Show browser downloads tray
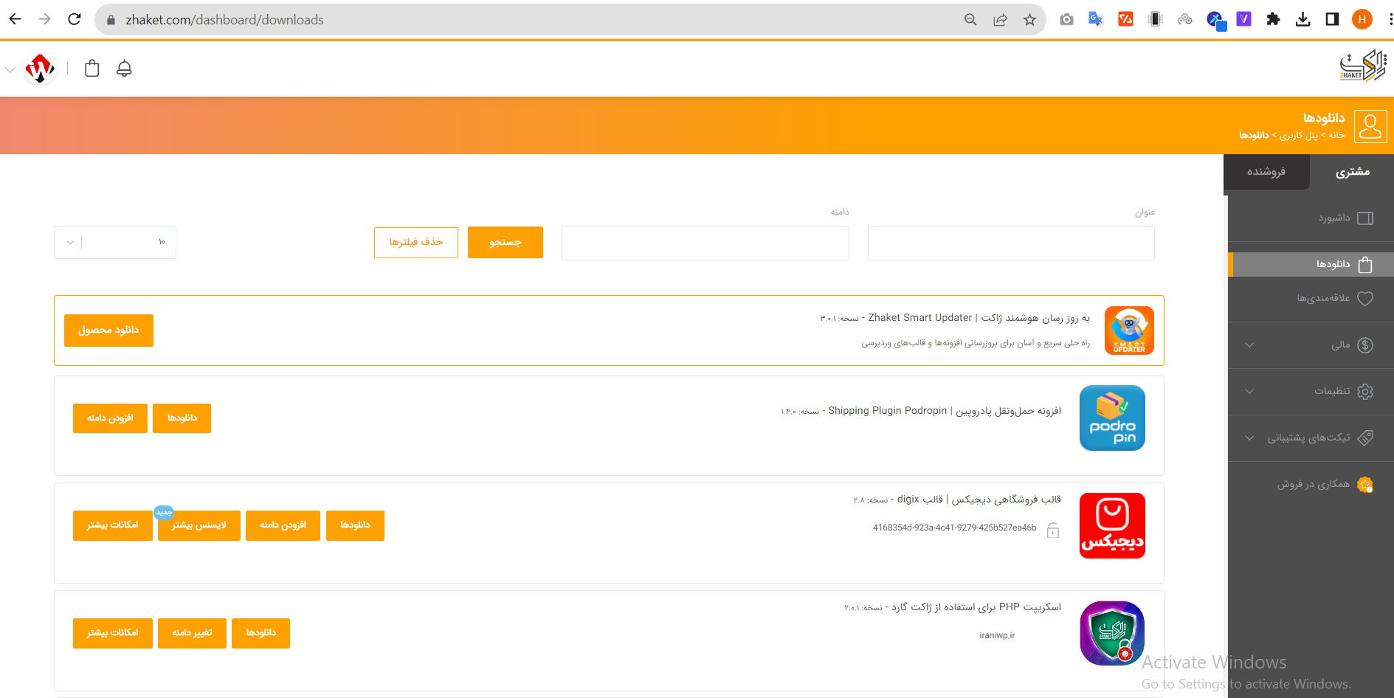The width and height of the screenshot is (1394, 698). click(1302, 19)
